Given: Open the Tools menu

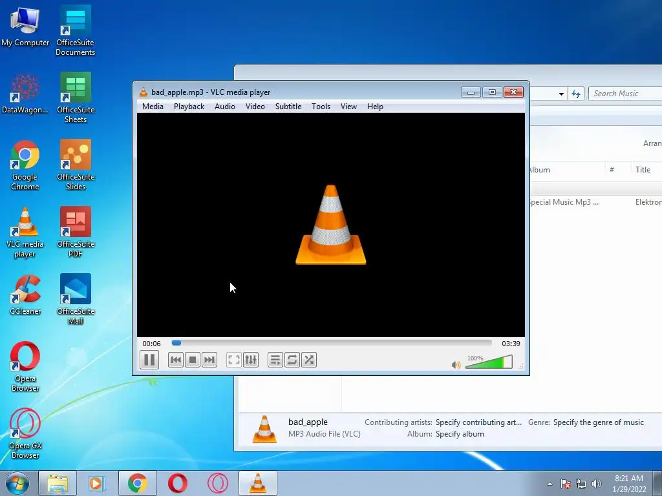Looking at the screenshot, I should point(321,107).
